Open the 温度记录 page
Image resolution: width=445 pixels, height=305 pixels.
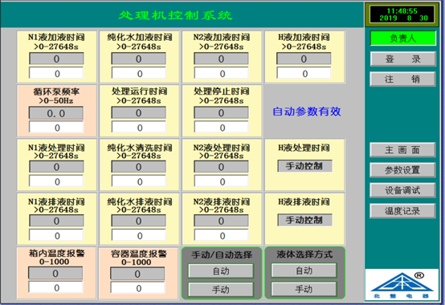[402, 211]
